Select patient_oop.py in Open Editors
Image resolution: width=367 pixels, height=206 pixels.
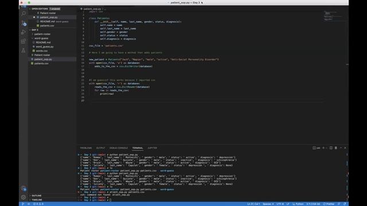[x=49, y=17]
